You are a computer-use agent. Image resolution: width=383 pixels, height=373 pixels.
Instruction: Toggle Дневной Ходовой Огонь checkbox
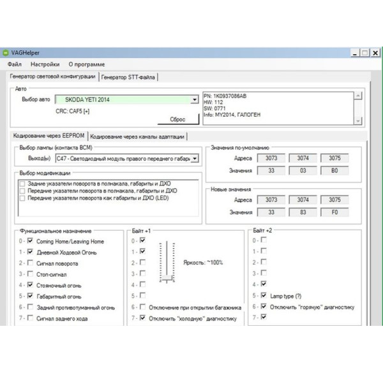click(30, 253)
